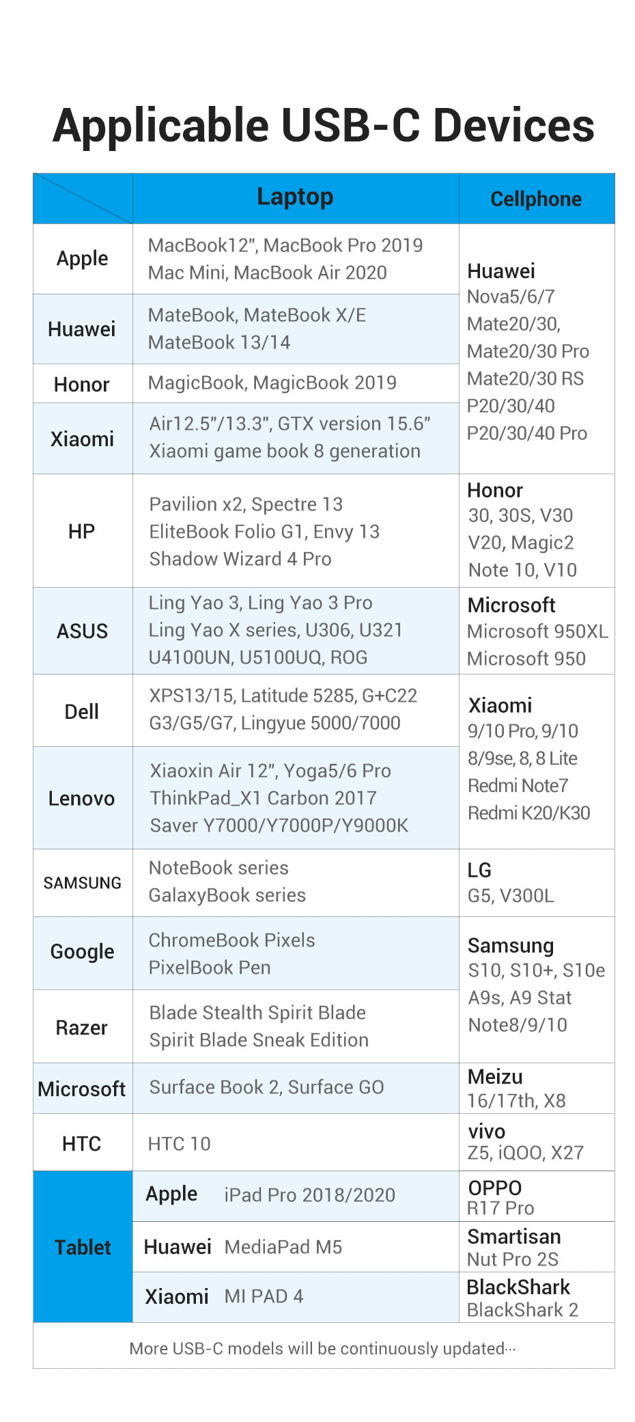Select the SAMSUNG laptop row label

pos(82,883)
